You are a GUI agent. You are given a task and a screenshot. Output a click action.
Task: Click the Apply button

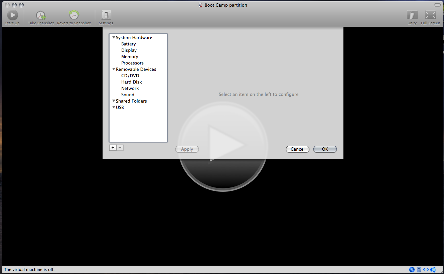tap(187, 149)
